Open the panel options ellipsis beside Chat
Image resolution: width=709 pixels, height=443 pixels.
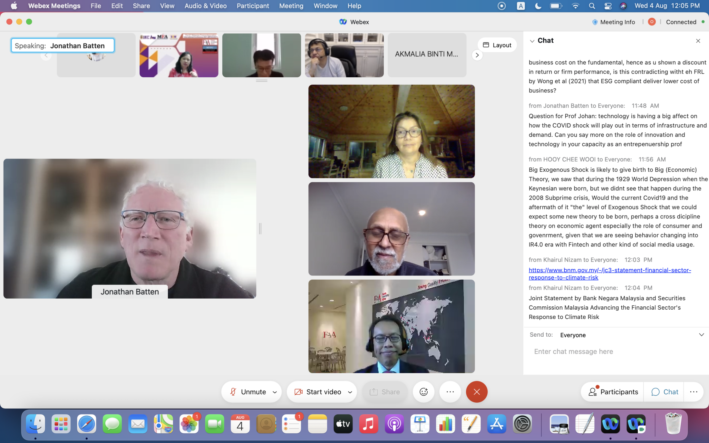tap(694, 392)
